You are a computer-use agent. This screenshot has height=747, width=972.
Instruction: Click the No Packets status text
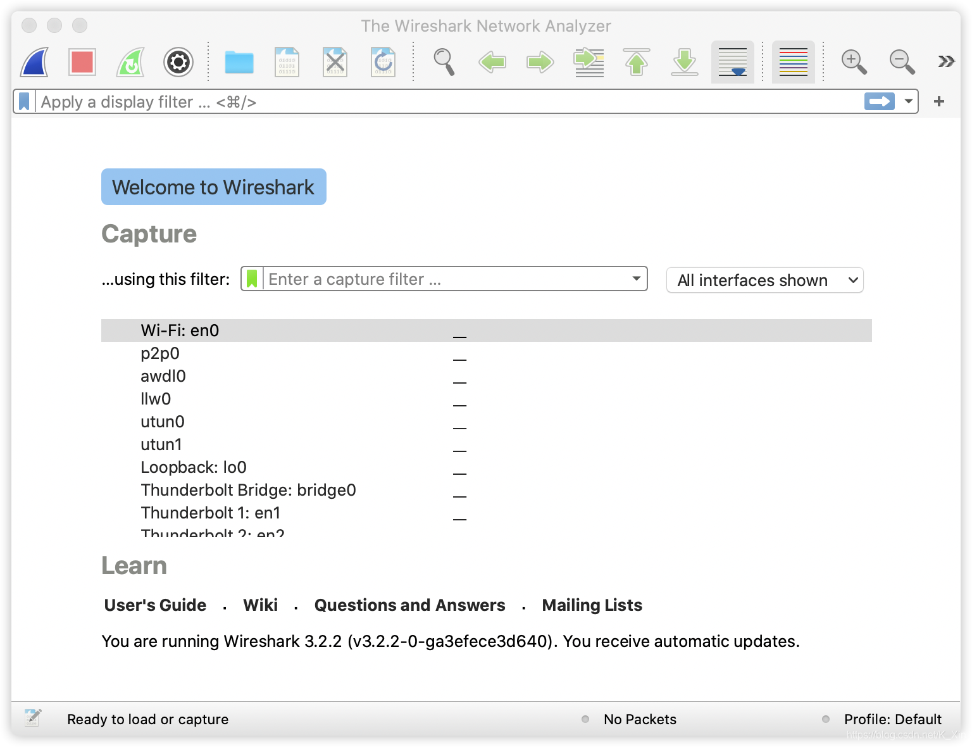coord(640,719)
